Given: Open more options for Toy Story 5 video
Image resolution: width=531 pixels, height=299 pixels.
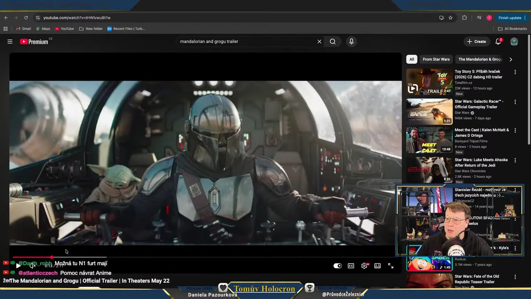Looking at the screenshot, I should 515,72.
